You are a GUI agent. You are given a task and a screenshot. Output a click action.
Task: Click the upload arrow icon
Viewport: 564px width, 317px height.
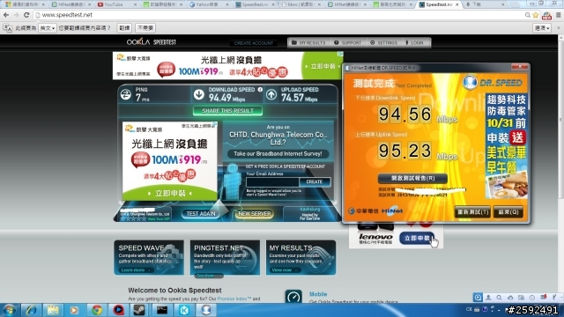(x=271, y=94)
